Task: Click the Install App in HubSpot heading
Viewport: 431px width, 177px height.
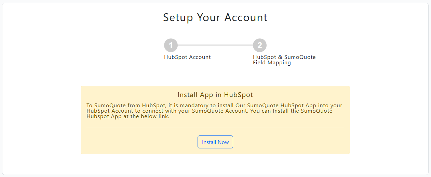Action: tap(215, 95)
